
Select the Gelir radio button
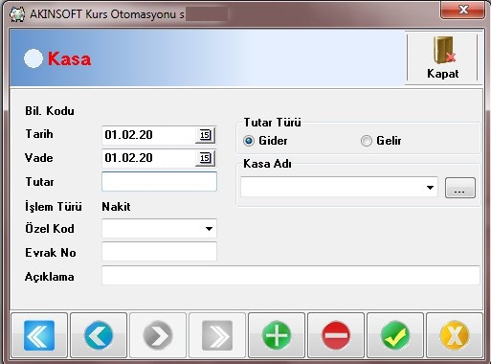coord(367,141)
